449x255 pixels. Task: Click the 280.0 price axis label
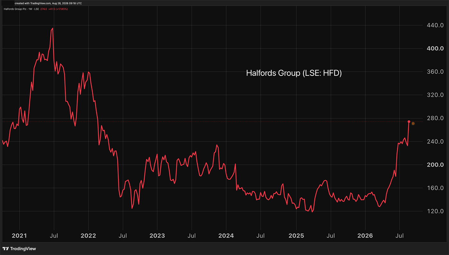coord(435,118)
